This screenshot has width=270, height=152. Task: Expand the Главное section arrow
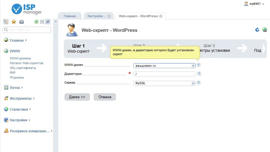(x=26, y=40)
